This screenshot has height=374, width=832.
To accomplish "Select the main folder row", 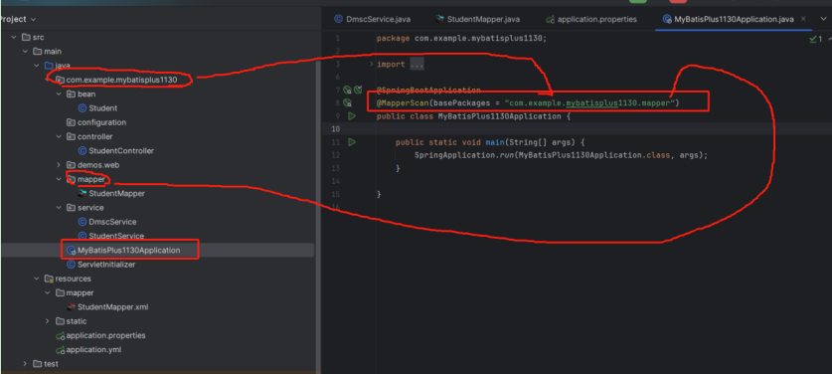I will tap(157, 52).
